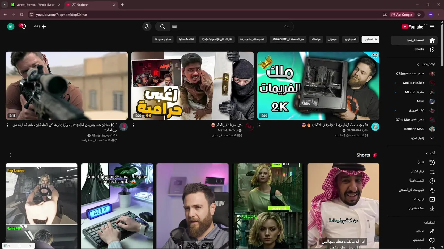Screen dimensions: 444x249
Task: Go to Home in the sidebar
Action: 415,40
